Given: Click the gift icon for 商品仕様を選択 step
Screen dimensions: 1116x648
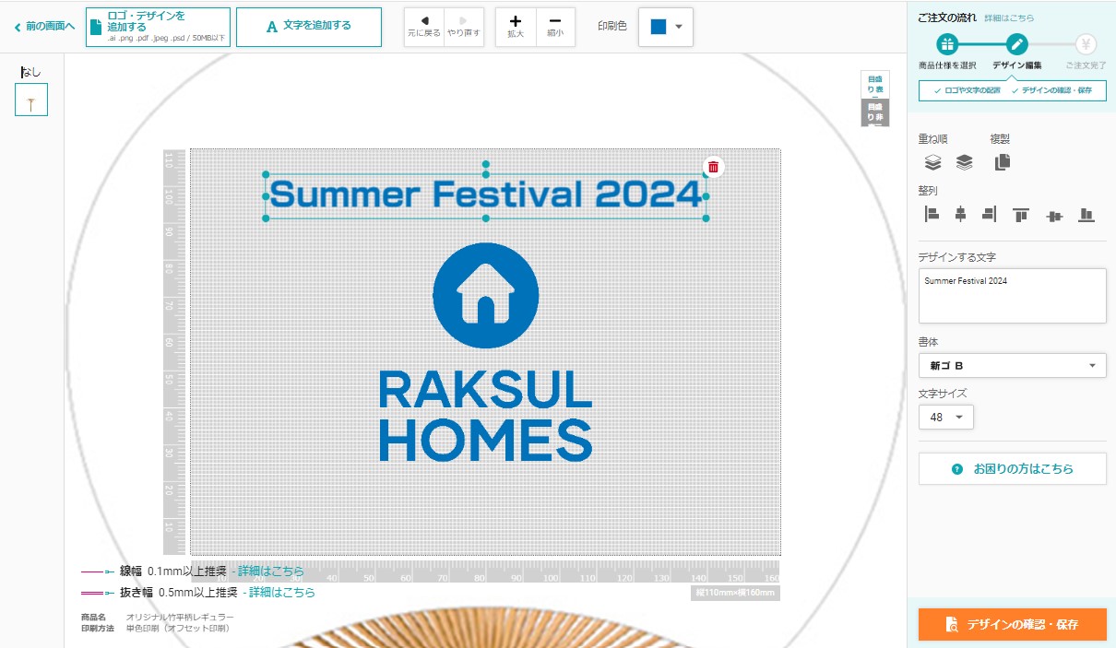Looking at the screenshot, I should point(947,44).
